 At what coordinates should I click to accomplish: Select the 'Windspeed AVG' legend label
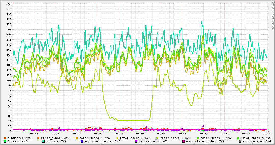point(19,138)
